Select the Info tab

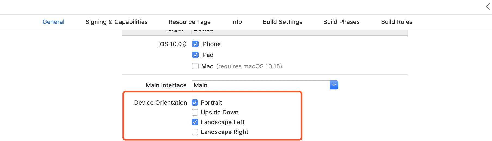pos(236,22)
